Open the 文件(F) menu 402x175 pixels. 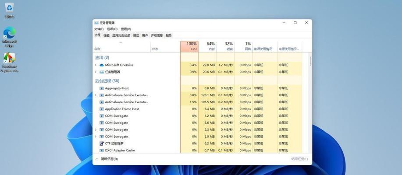pos(99,29)
